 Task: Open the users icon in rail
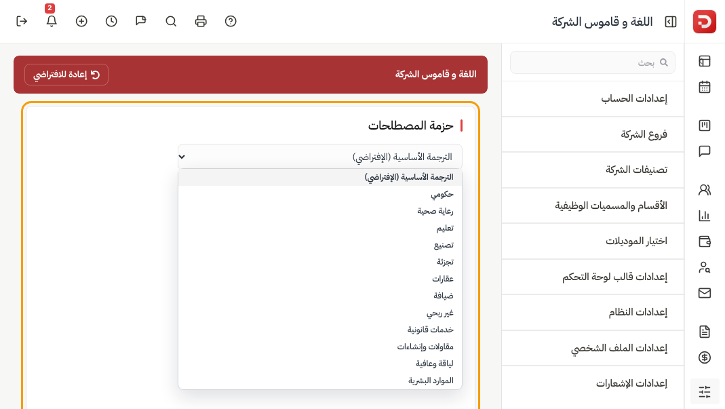[704, 190]
